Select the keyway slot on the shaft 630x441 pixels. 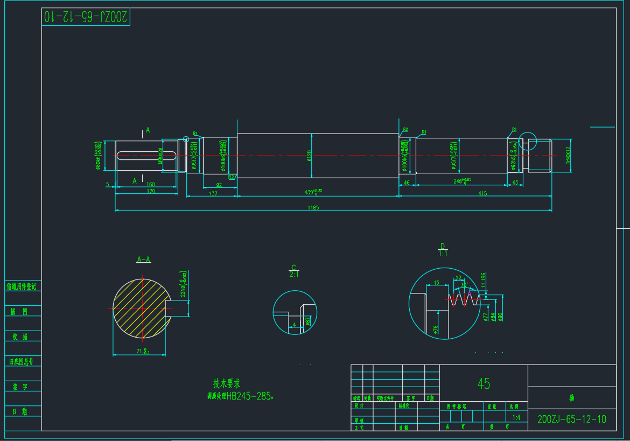[146, 156]
